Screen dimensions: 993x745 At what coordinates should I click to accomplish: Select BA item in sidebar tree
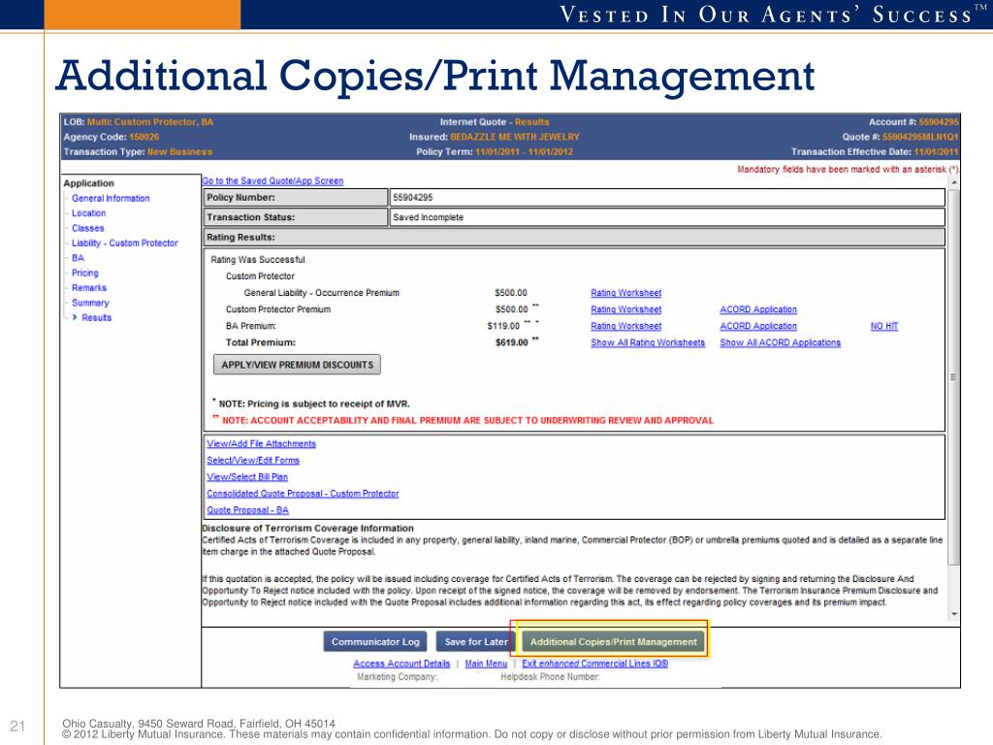click(x=78, y=258)
